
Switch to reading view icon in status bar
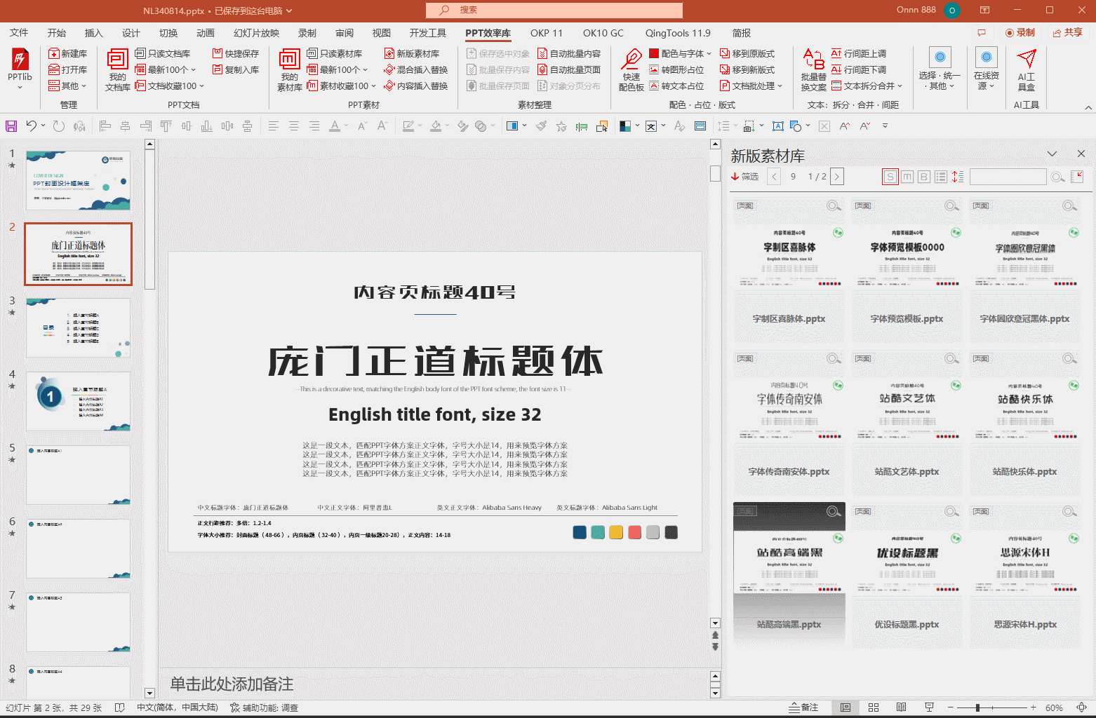(902, 707)
